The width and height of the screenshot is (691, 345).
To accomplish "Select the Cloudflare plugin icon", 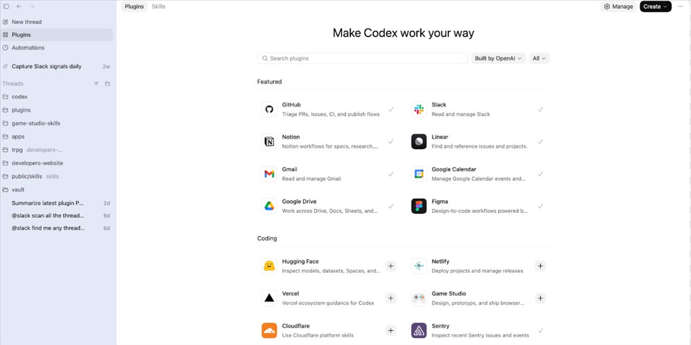I will click(x=269, y=330).
